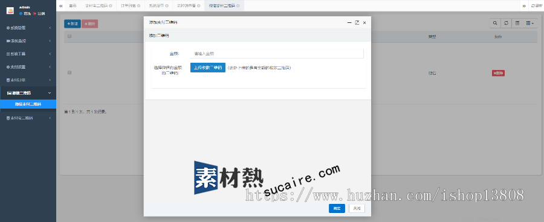Expand the 支付宝二维码 sidebar menu chevron
The image size is (544, 222).
click(x=50, y=118)
